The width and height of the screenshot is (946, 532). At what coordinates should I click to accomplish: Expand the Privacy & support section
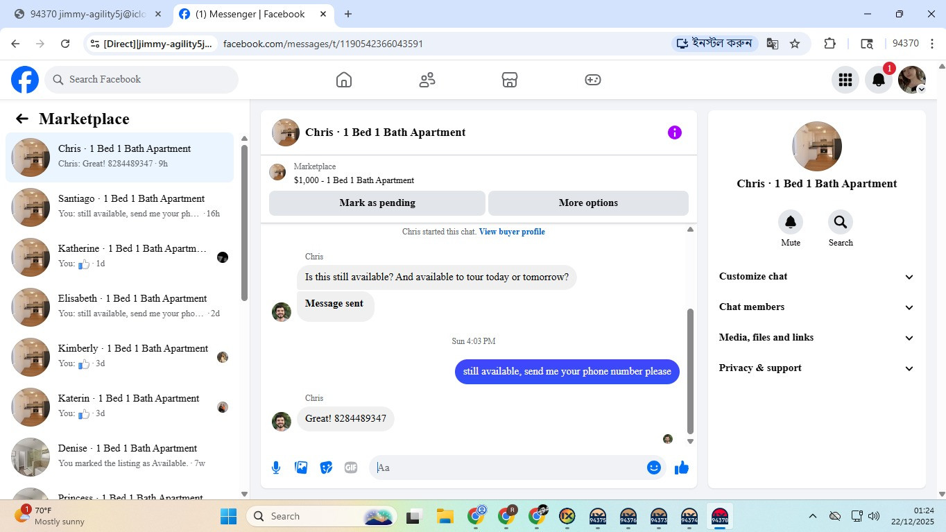click(816, 368)
